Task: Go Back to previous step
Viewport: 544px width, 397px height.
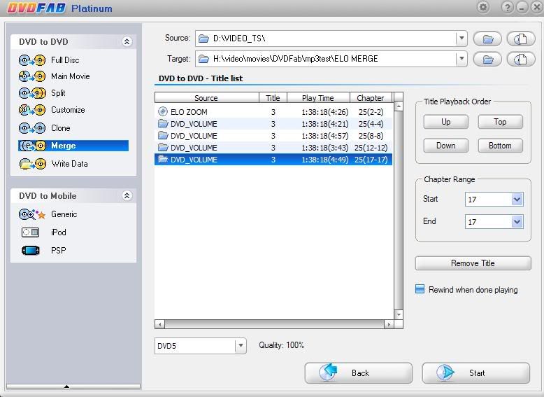Action: [x=359, y=373]
